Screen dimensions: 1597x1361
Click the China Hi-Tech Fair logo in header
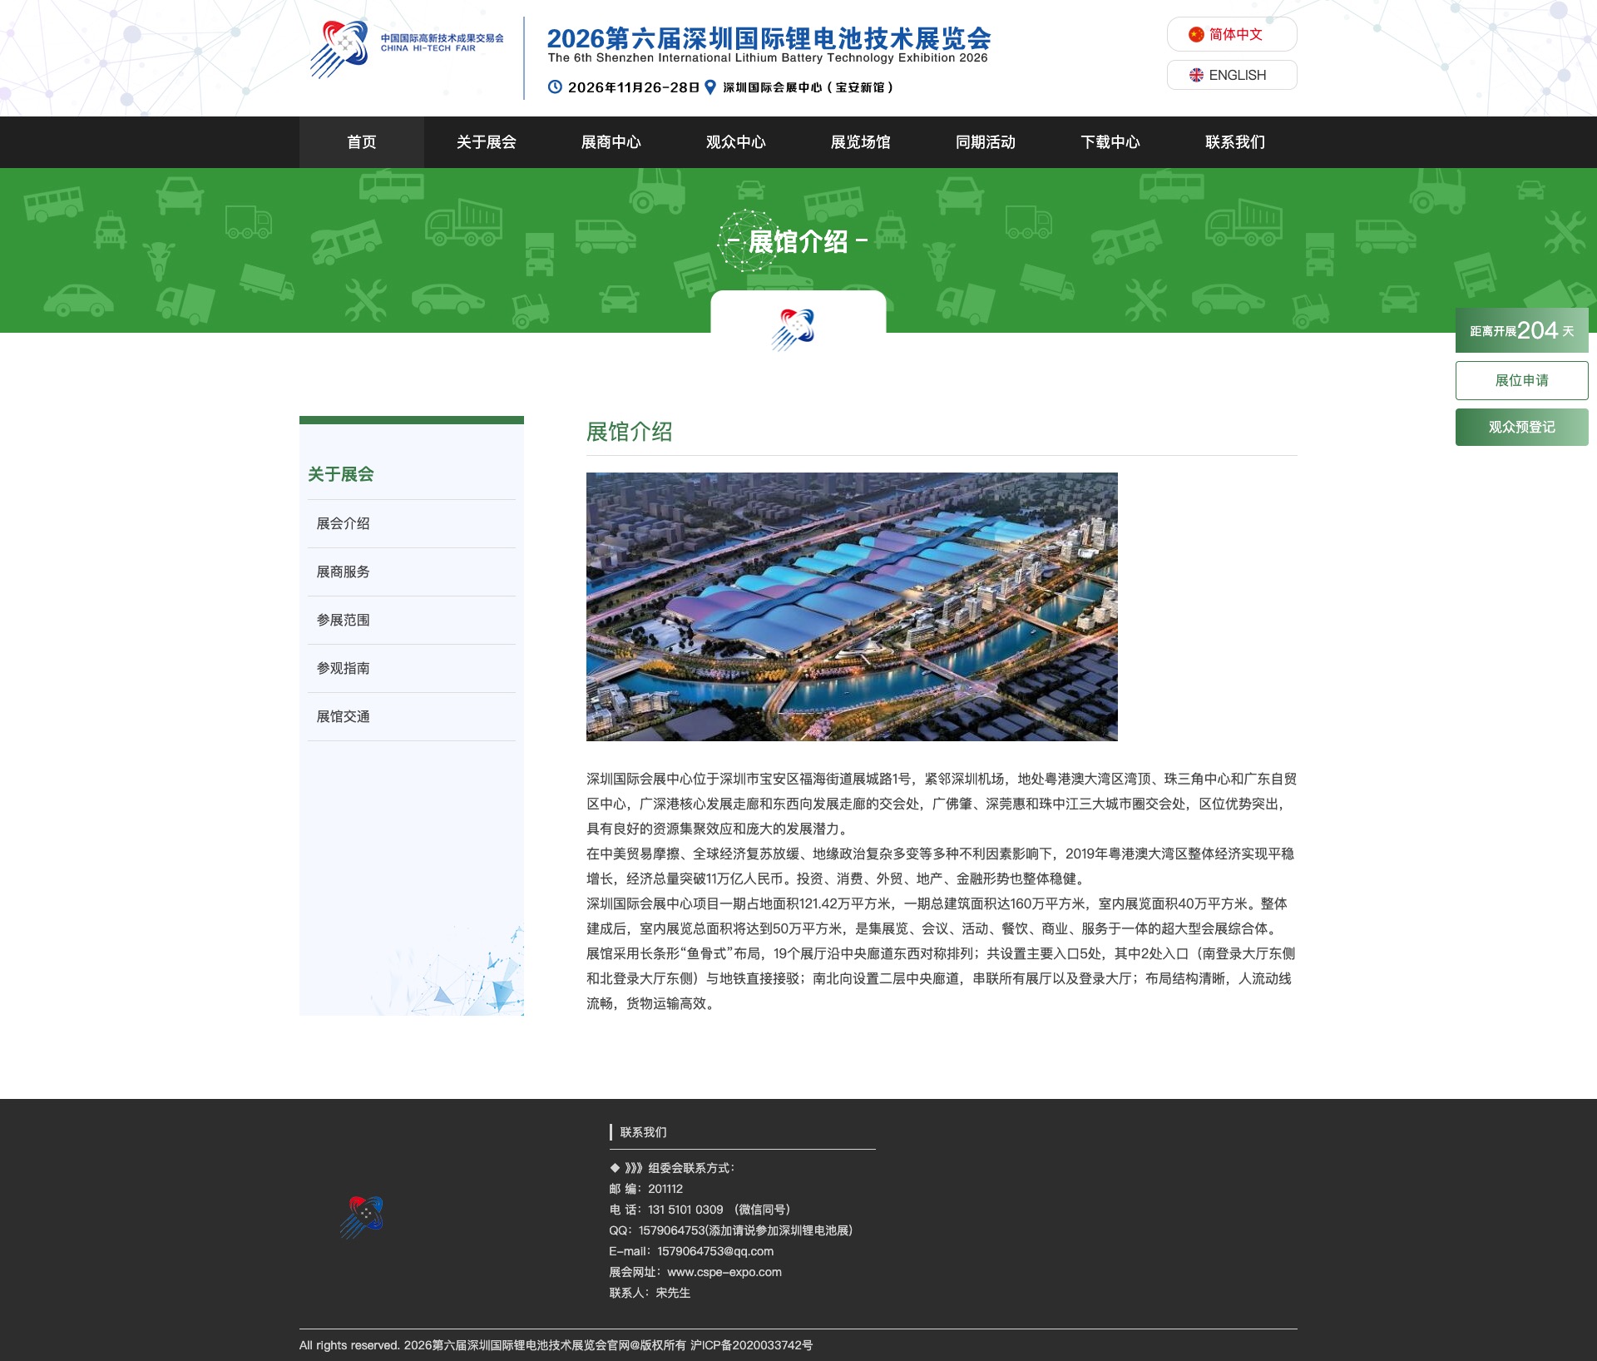[406, 48]
